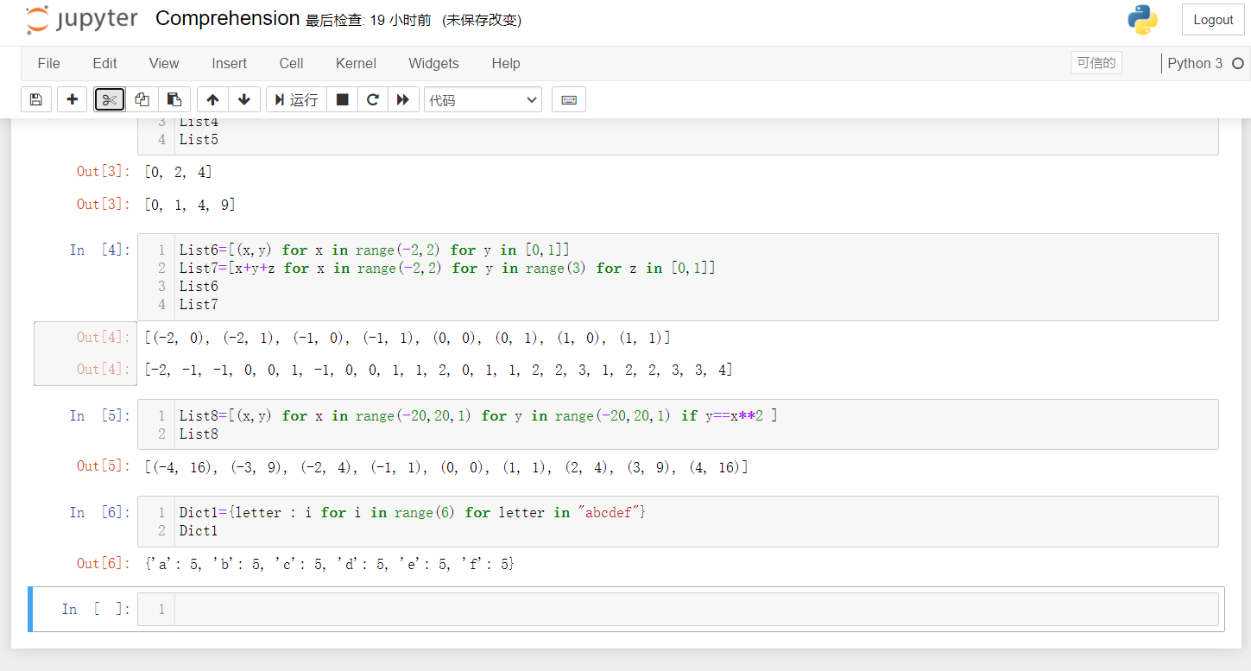
Task: Save and checkpoint the notebook
Action: tap(36, 100)
